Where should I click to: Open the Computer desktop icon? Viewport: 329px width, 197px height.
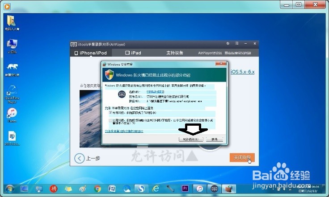12,46
